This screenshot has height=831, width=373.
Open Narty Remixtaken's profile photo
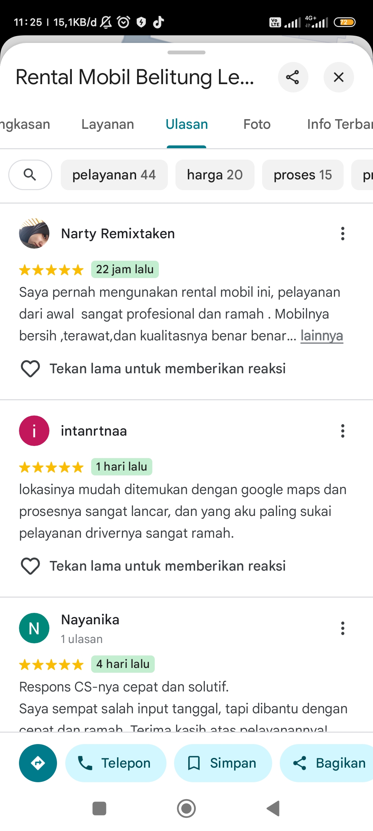click(x=34, y=233)
